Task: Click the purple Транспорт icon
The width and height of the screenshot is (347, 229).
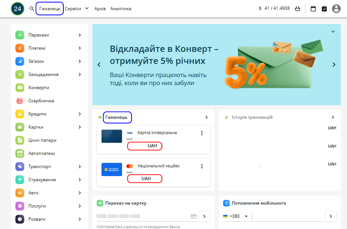Action: pos(20,167)
